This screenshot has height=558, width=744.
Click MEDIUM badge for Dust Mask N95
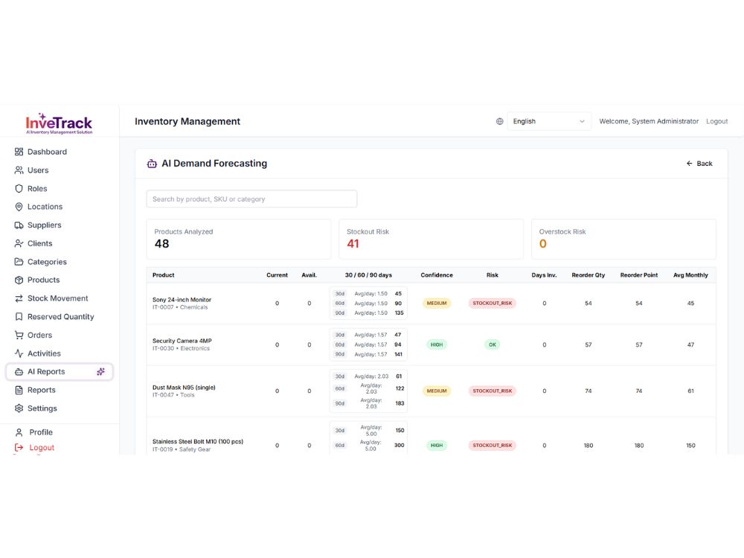coord(437,391)
